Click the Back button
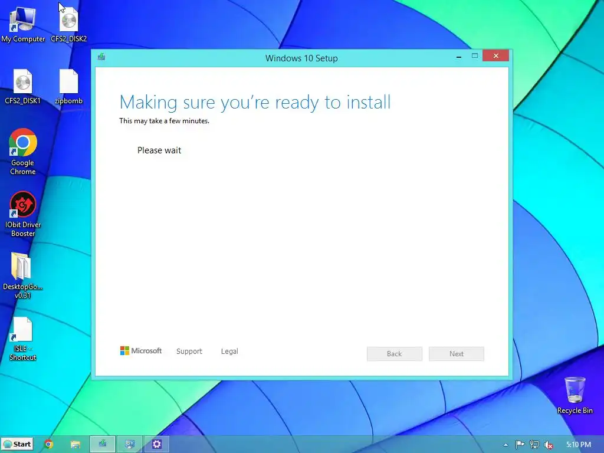This screenshot has width=604, height=453. pyautogui.click(x=395, y=354)
